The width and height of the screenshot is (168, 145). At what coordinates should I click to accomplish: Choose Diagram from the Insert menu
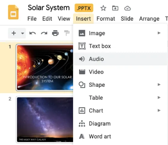[120, 124]
